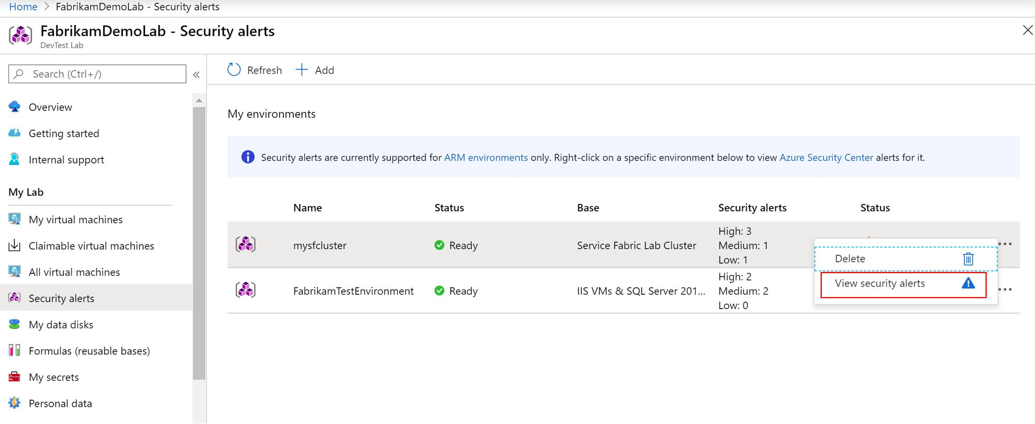Select the mysfcluster name cell
Image resolution: width=1035 pixels, height=424 pixels.
320,245
